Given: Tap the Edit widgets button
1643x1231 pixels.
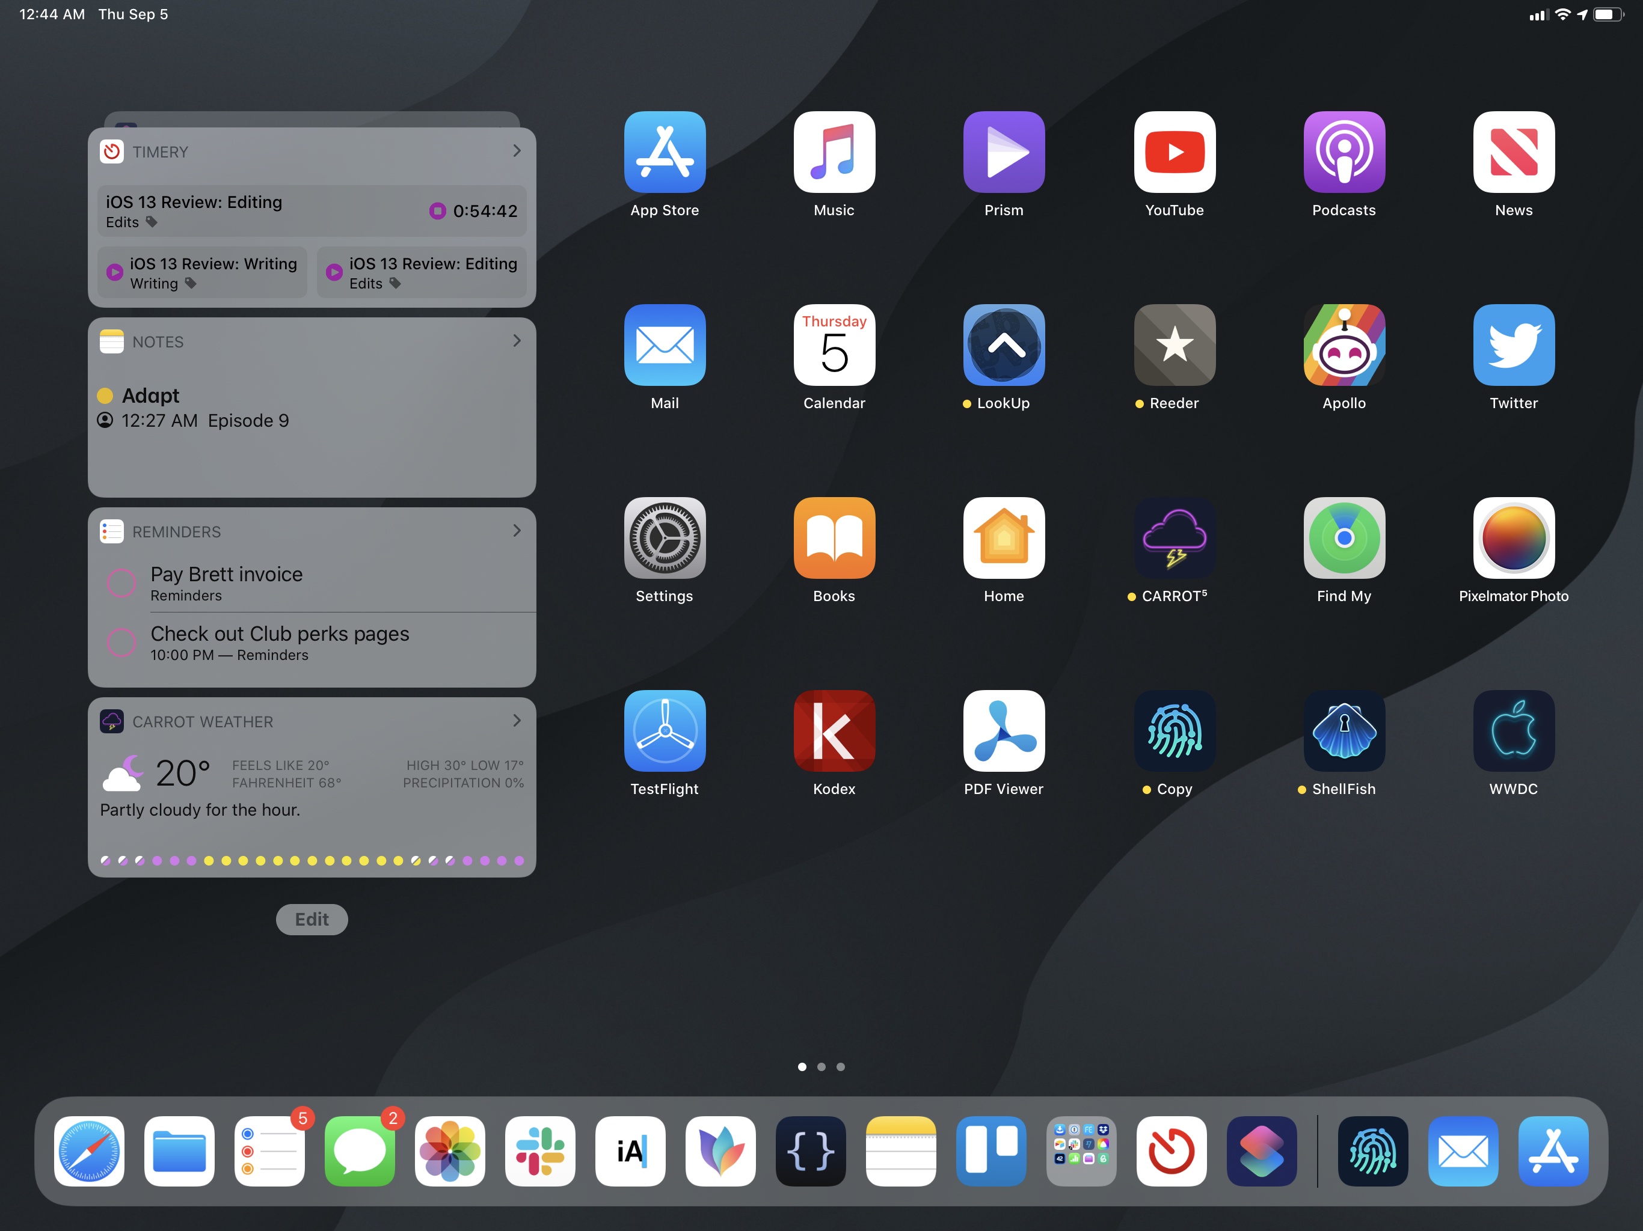Looking at the screenshot, I should click(312, 919).
